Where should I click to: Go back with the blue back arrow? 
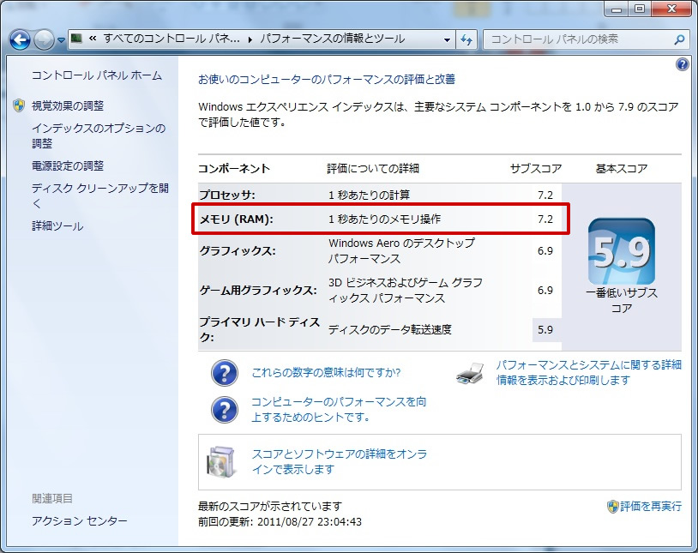(x=20, y=40)
